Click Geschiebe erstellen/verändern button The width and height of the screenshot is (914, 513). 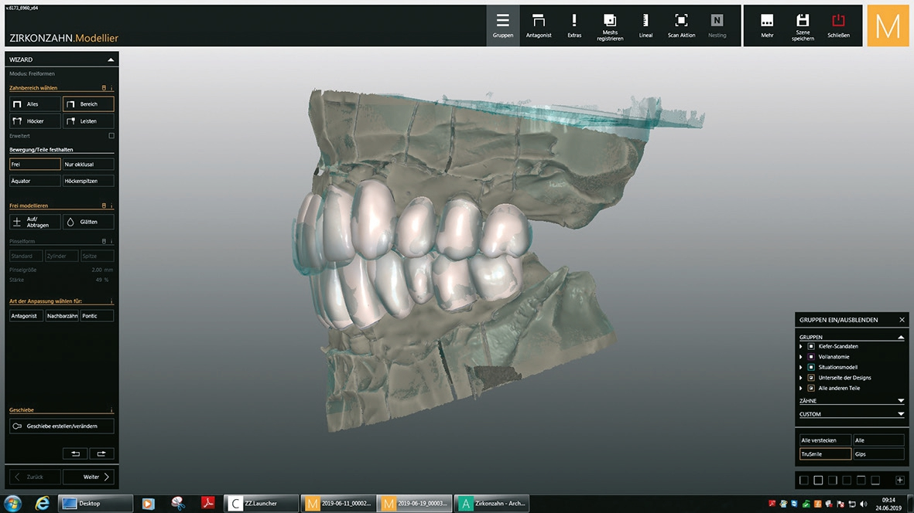pos(62,426)
